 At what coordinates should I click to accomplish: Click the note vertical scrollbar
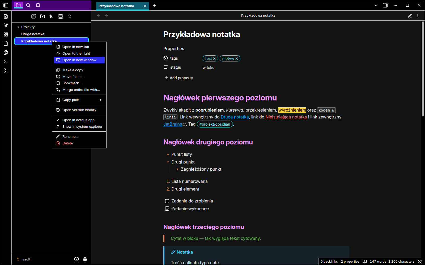pyautogui.click(x=423, y=69)
